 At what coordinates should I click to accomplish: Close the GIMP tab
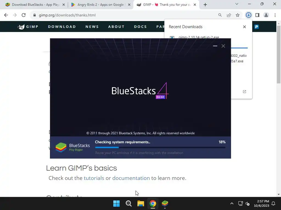tap(195, 5)
